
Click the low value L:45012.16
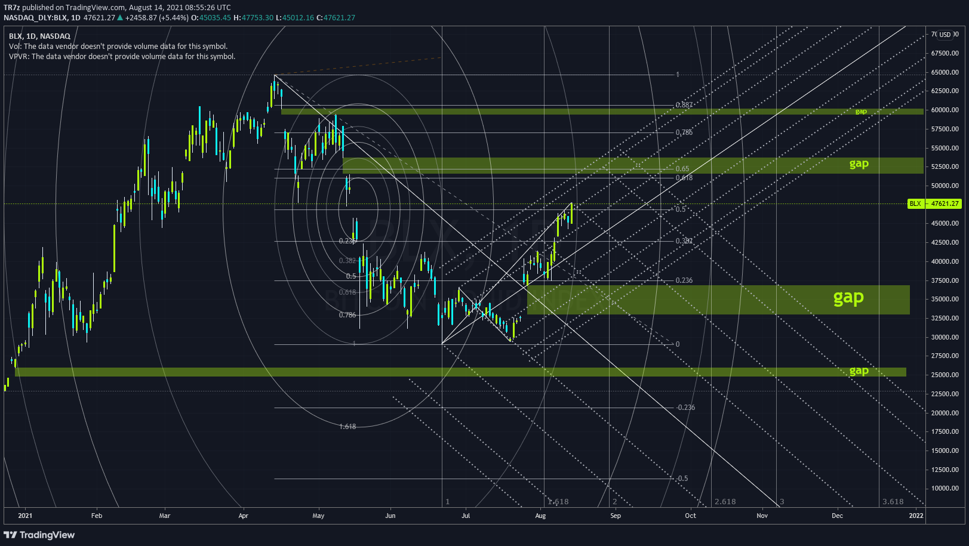coord(295,18)
